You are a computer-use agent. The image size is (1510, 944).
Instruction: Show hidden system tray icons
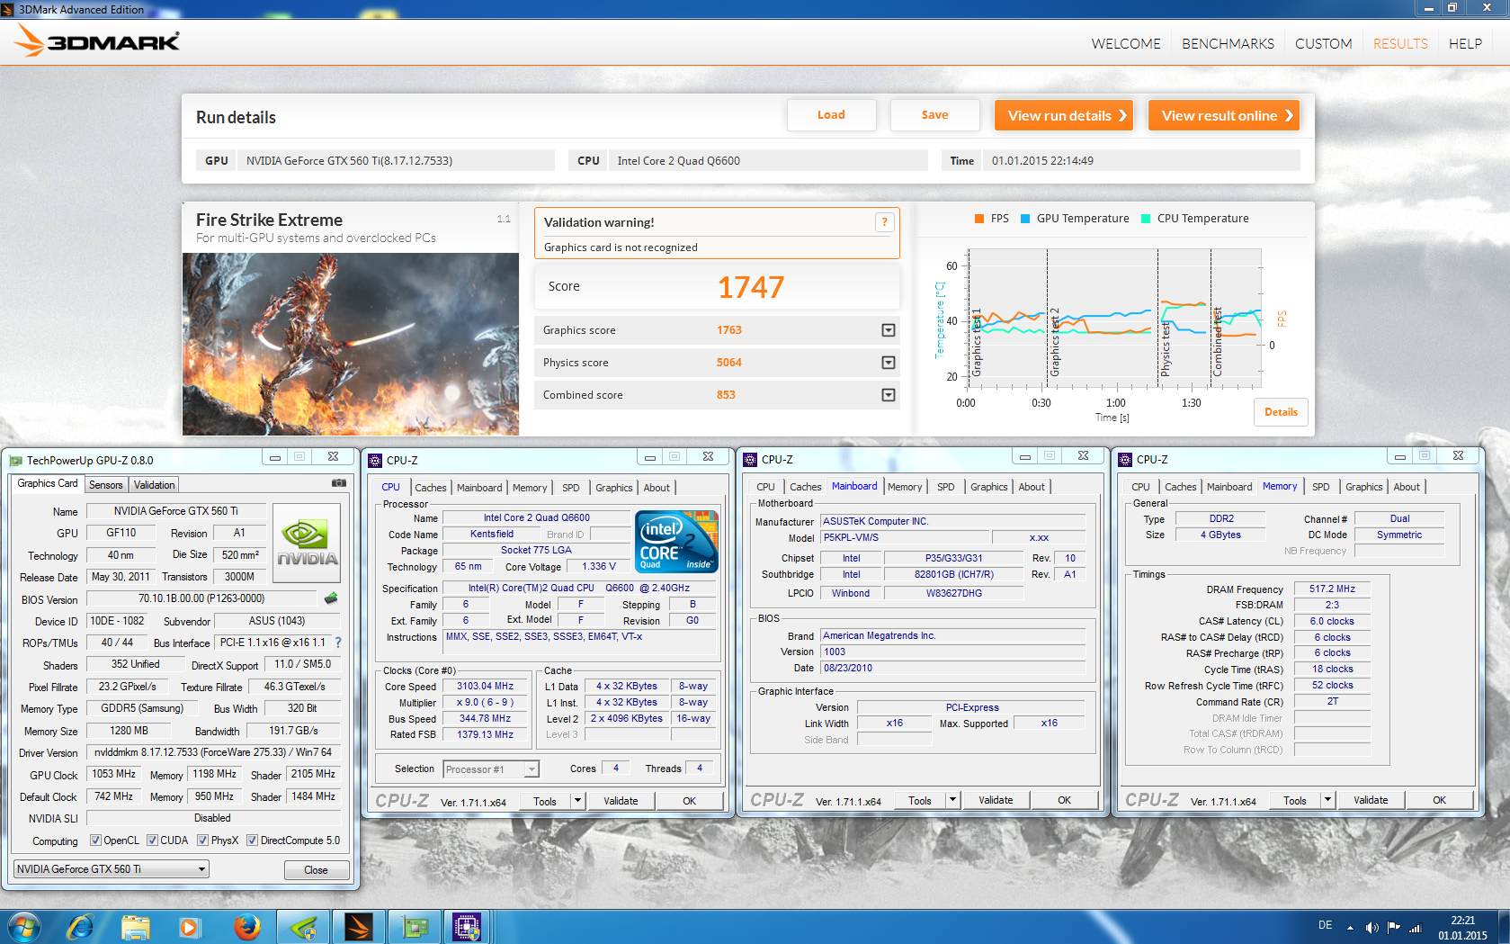[x=1350, y=927]
